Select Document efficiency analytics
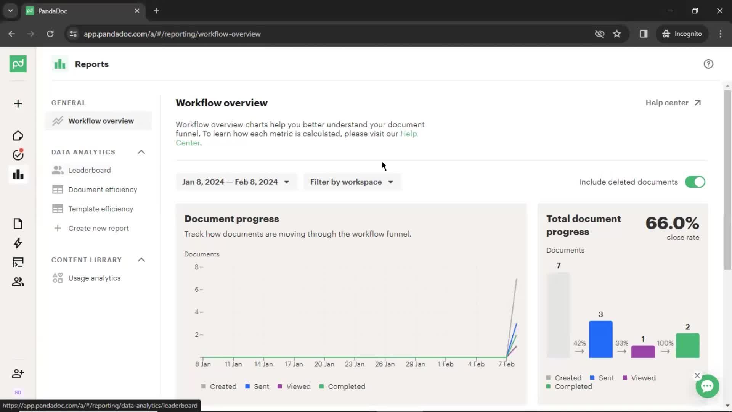 click(x=103, y=190)
